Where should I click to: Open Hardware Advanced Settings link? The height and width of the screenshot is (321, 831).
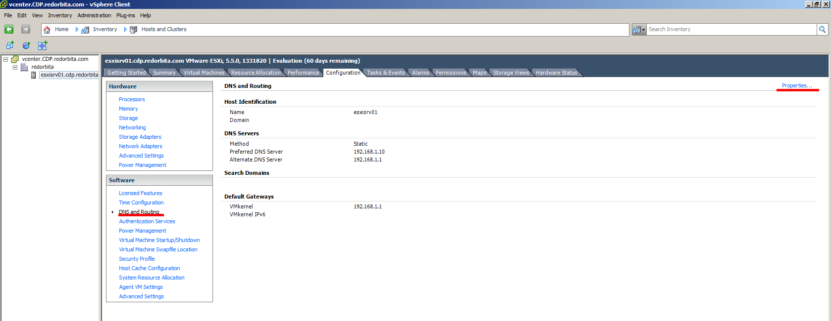[141, 156]
